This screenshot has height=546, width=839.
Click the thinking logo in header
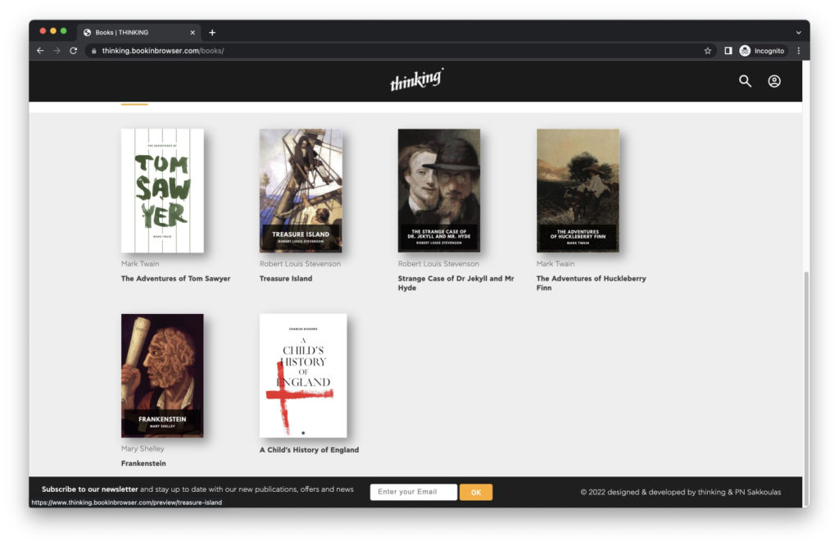417,80
